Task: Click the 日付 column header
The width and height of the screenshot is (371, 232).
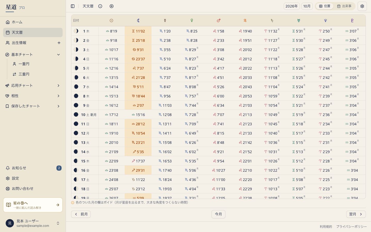Action: click(x=76, y=21)
